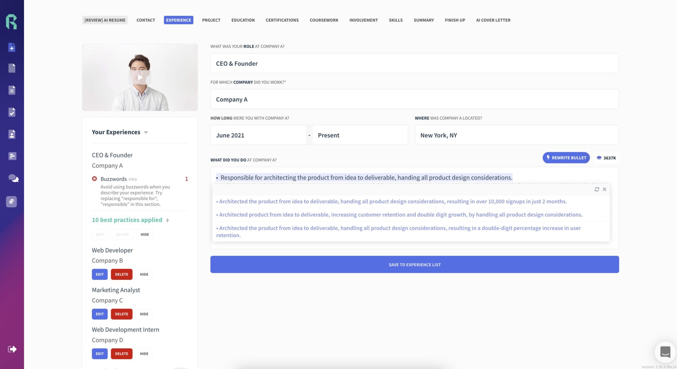Open the AI COVER LETTER tab
The image size is (677, 369).
[x=493, y=20]
